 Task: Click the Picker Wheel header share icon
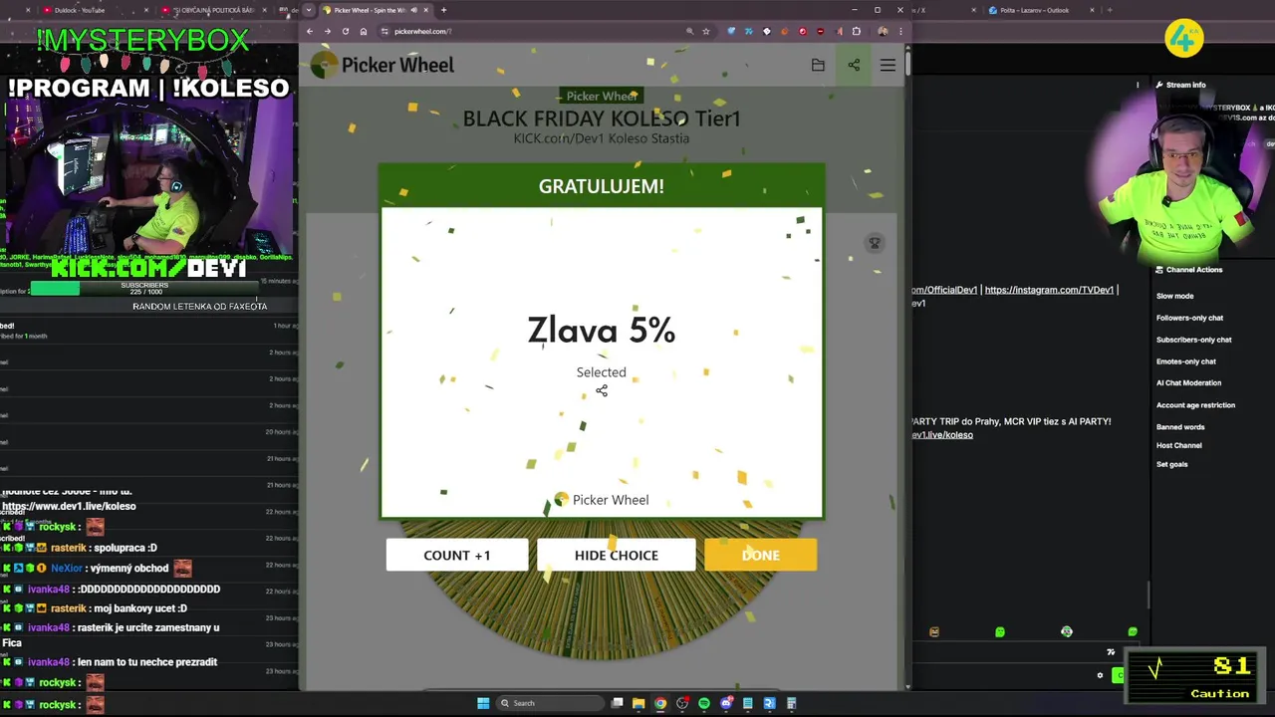[854, 65]
